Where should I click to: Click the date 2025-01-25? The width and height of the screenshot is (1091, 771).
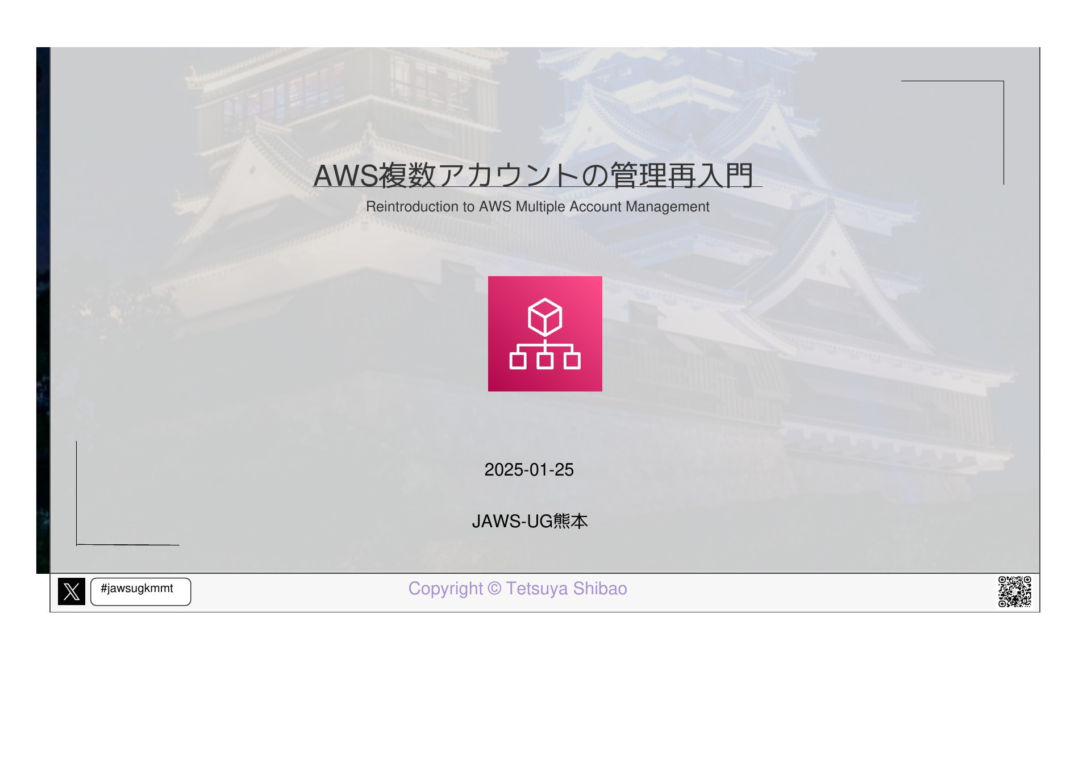pos(529,470)
